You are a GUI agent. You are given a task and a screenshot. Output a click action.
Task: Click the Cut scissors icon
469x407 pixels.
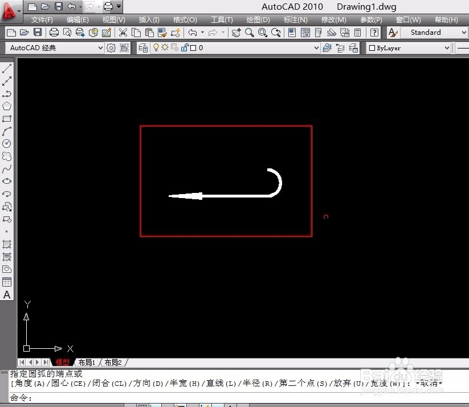click(x=123, y=33)
